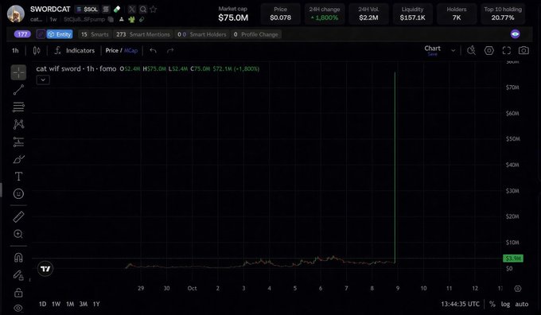Click the TradingView logo
Viewport: 541px width, 315px height.
(x=45, y=269)
